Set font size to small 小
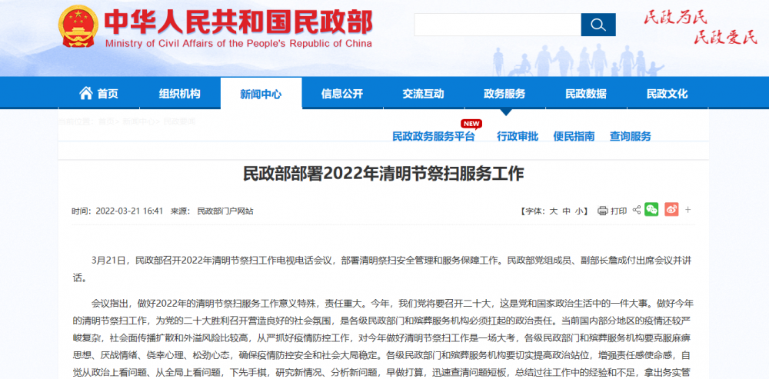Viewport: 769px width, 379px height. pos(579,211)
